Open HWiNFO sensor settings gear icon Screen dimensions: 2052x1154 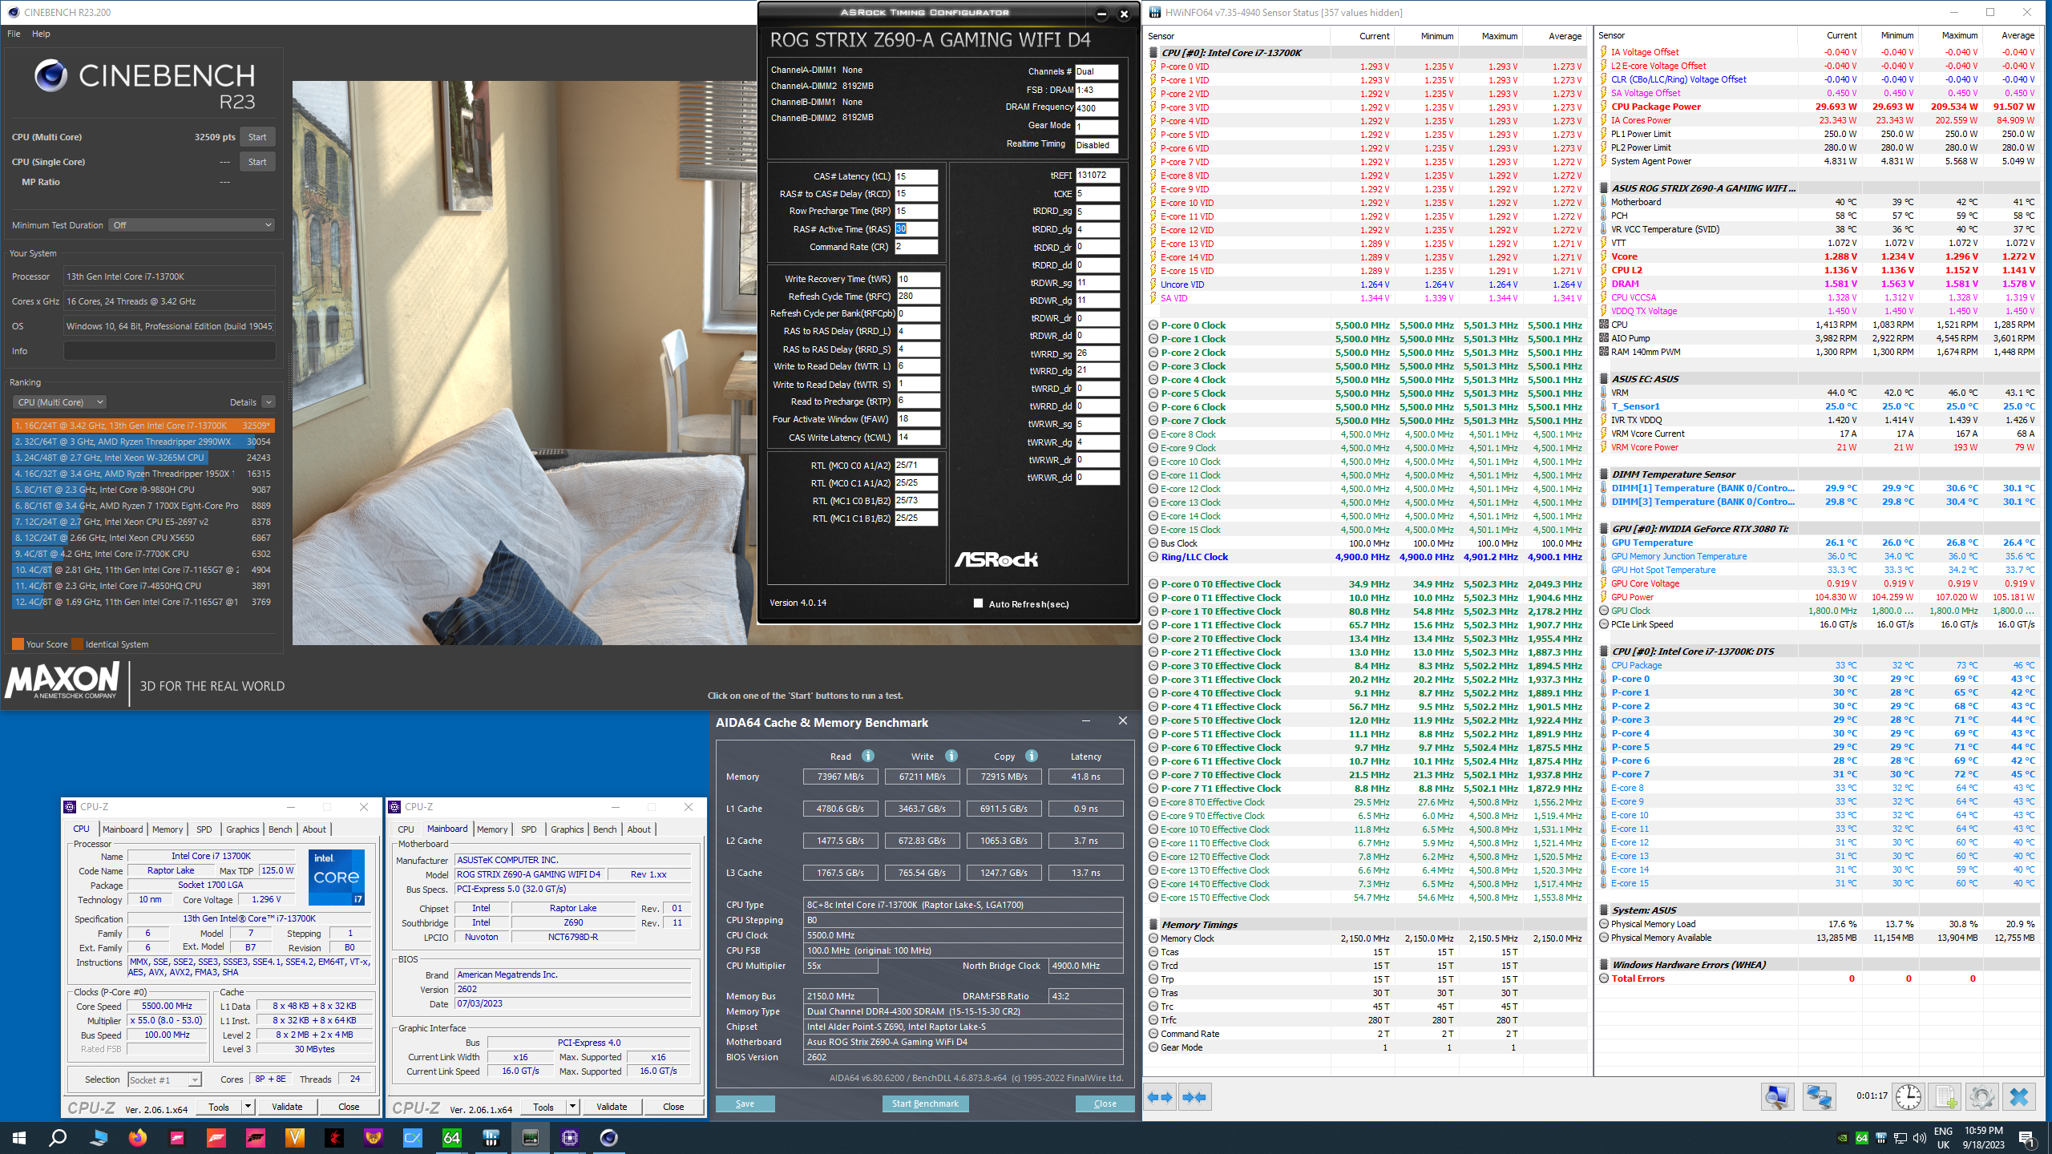tap(1981, 1096)
